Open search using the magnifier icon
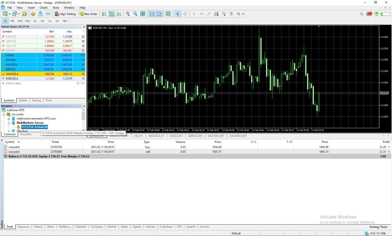 point(361,14)
